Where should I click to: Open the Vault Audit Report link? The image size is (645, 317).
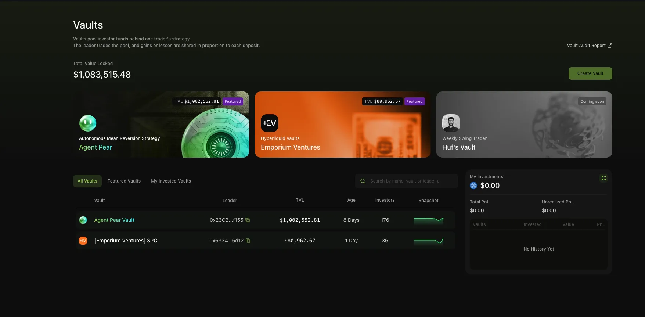pos(589,46)
